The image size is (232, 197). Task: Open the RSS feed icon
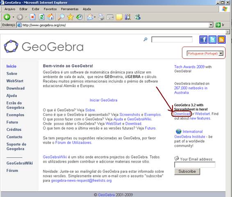(x=221, y=40)
